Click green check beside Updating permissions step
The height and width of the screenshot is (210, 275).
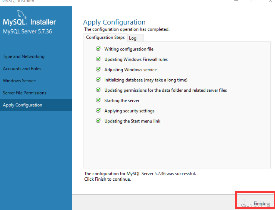coord(98,90)
